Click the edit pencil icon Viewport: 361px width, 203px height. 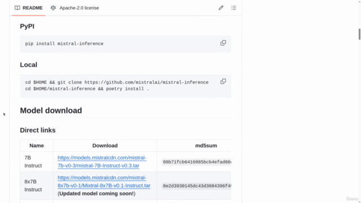221,8
